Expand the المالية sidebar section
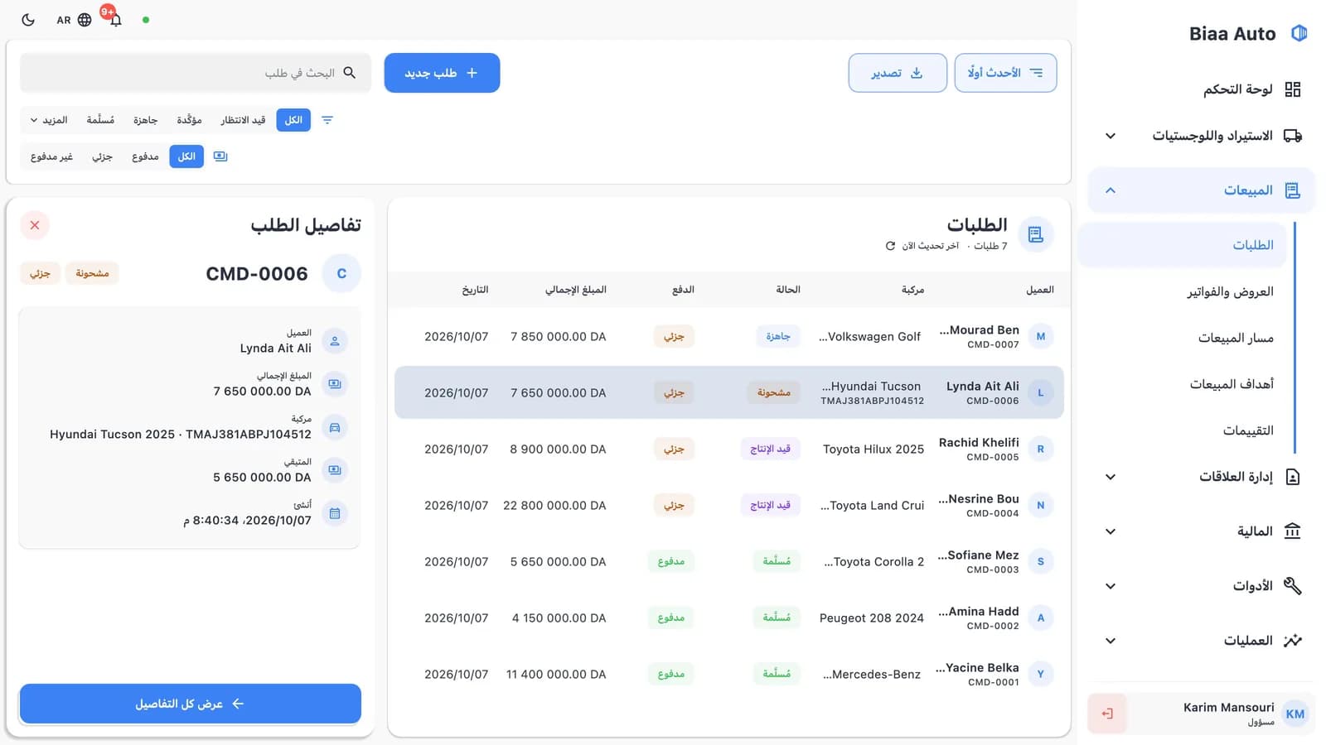 pos(1202,531)
